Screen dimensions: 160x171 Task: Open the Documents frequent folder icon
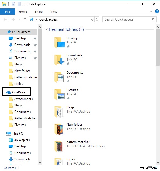point(60,77)
